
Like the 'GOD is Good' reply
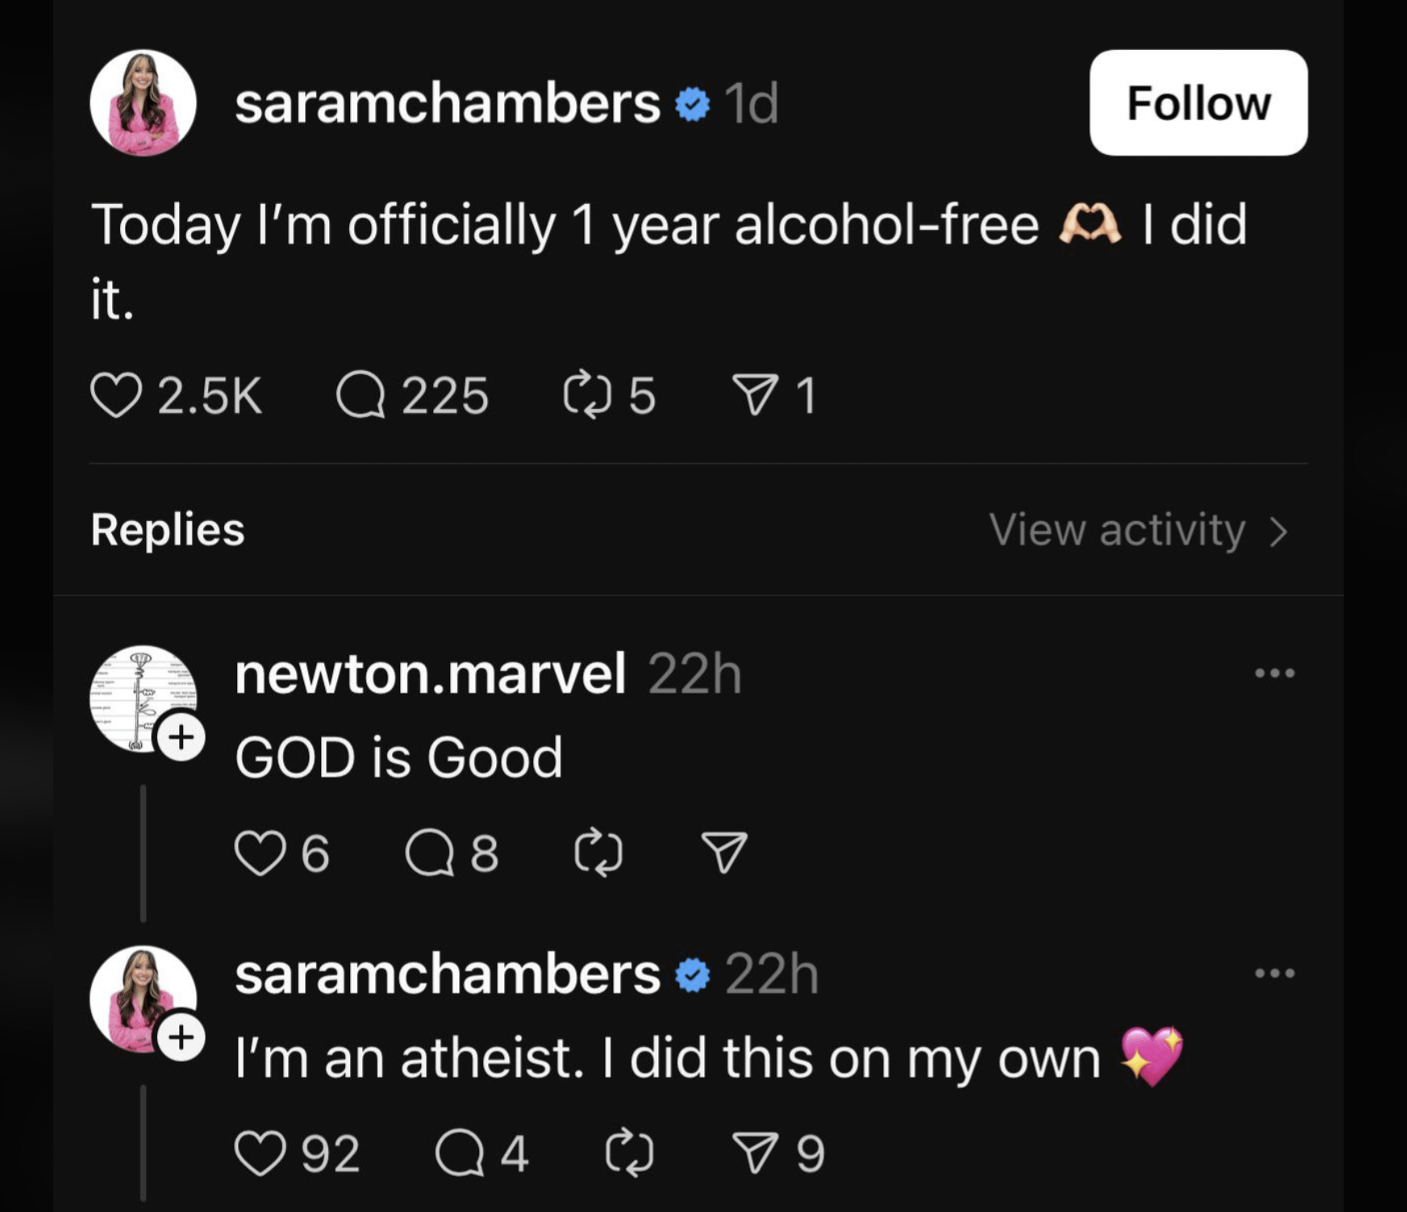pos(260,853)
